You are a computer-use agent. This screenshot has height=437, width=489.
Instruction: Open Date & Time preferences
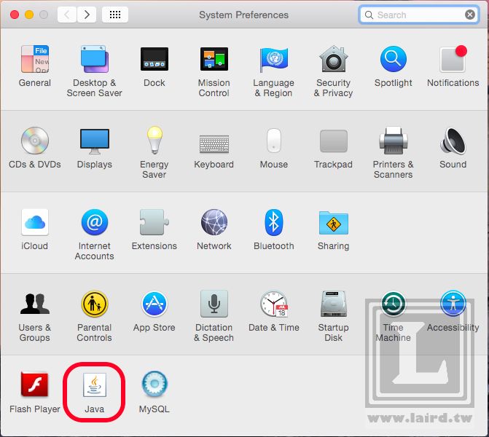(274, 304)
